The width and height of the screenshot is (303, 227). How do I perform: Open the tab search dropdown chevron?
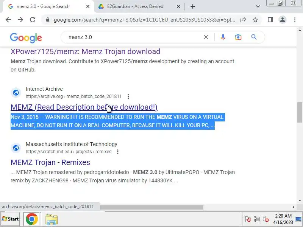click(x=258, y=6)
